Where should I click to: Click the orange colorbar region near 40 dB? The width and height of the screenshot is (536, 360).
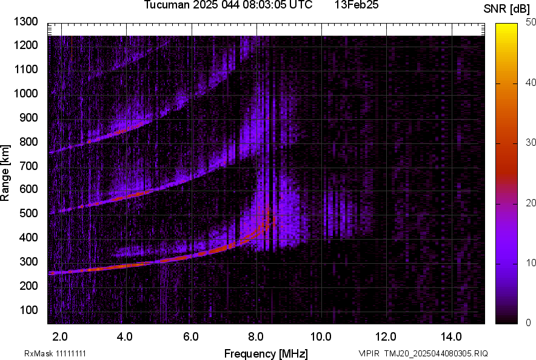506,83
